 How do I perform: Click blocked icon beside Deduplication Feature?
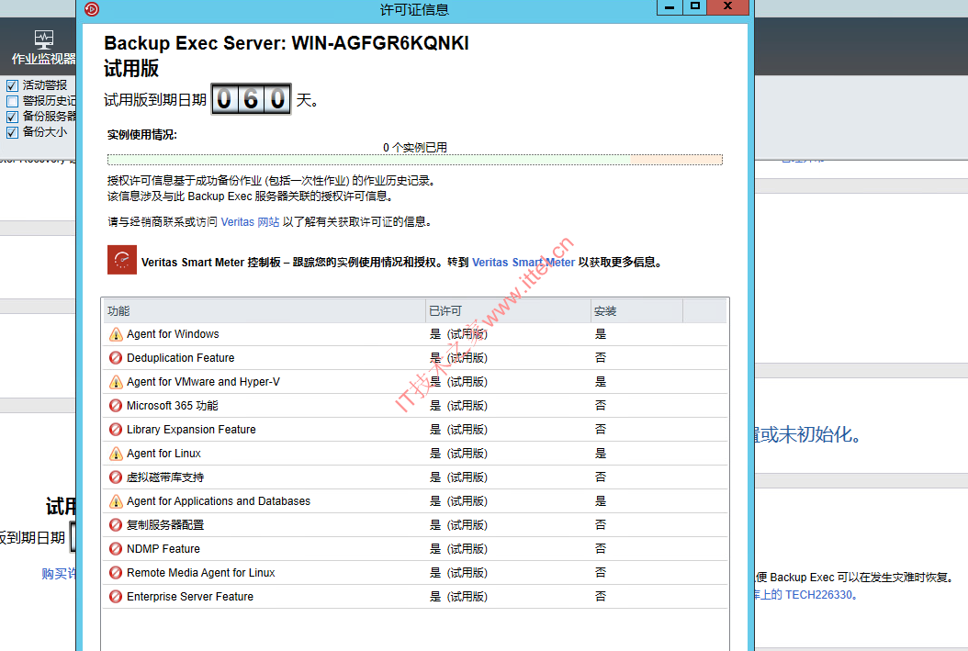tap(116, 358)
